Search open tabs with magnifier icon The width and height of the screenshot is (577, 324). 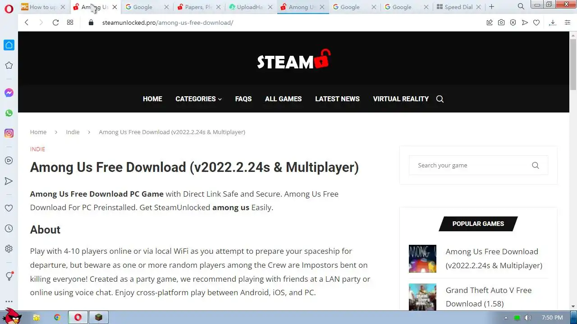(x=521, y=7)
